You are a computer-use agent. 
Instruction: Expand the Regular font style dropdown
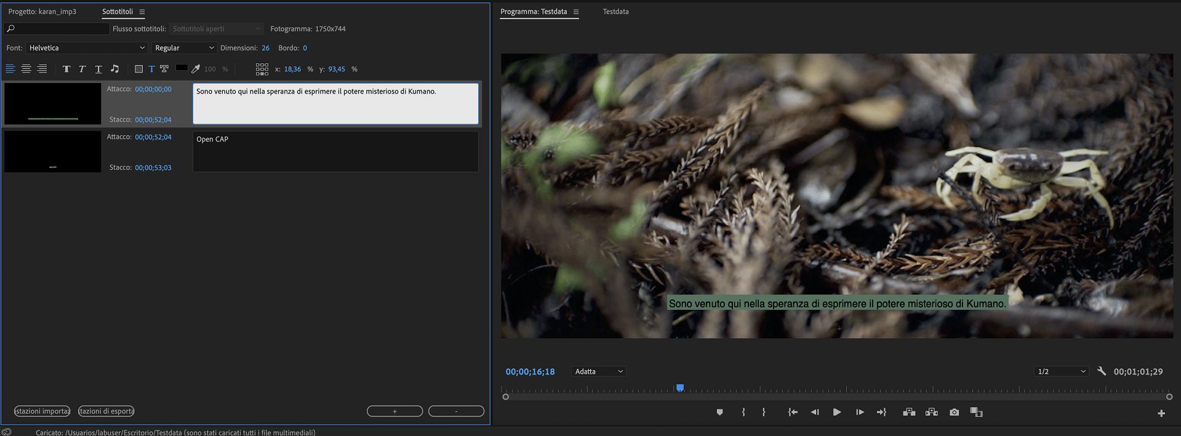tap(184, 48)
